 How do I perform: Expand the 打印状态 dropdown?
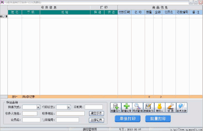pos(69,107)
